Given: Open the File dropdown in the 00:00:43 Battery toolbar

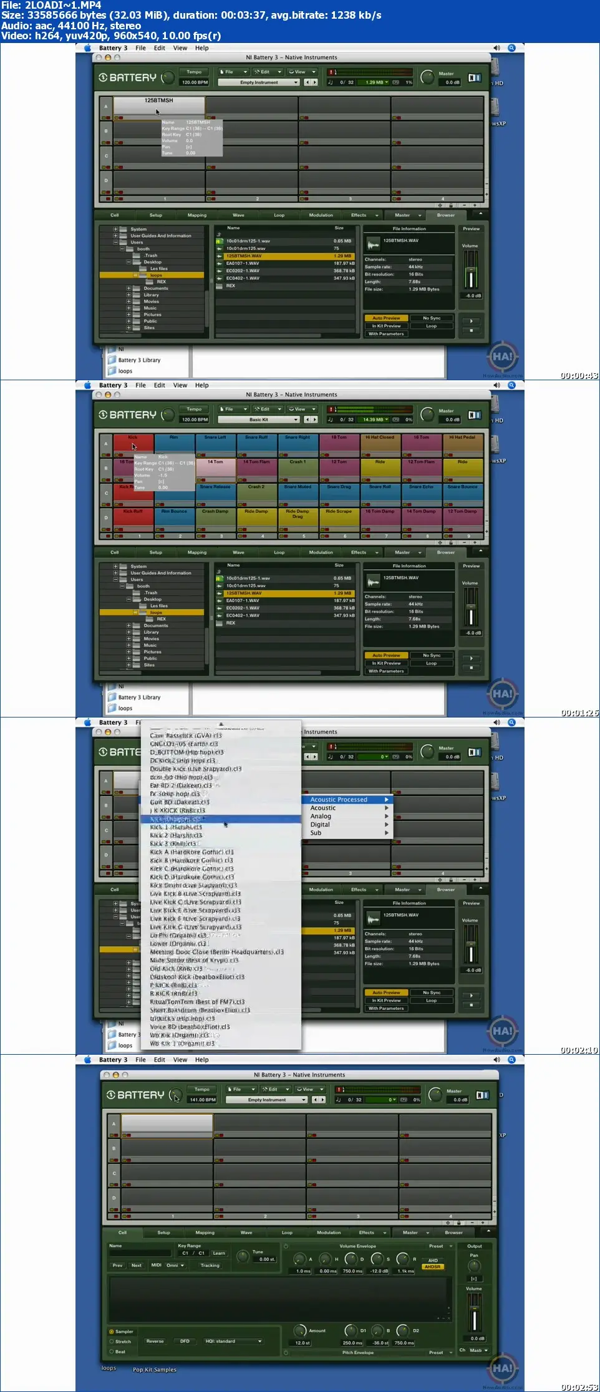Looking at the screenshot, I should pos(233,72).
